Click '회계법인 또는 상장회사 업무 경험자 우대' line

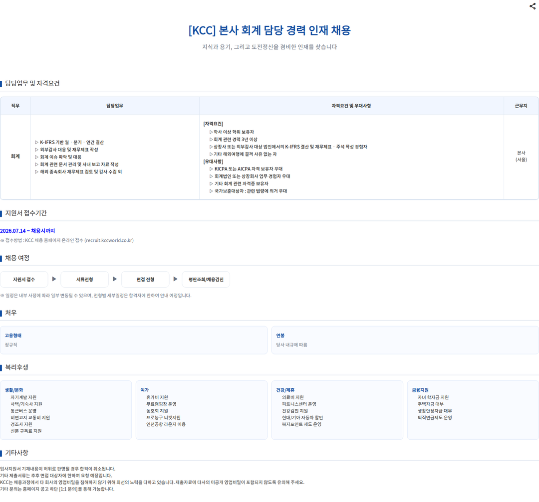click(250, 176)
